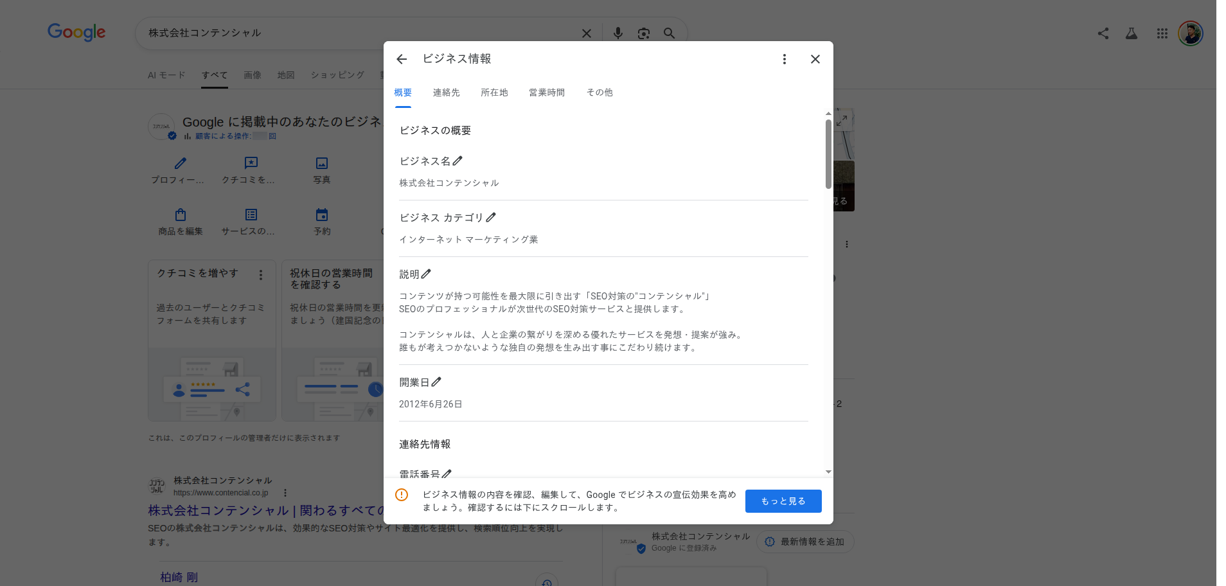This screenshot has width=1226, height=586.
Task: Open the options menu beside the website URL
Action: [285, 493]
